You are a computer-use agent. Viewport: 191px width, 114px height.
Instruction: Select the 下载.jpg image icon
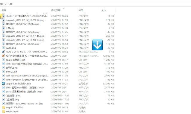pyautogui.click(x=3, y=28)
